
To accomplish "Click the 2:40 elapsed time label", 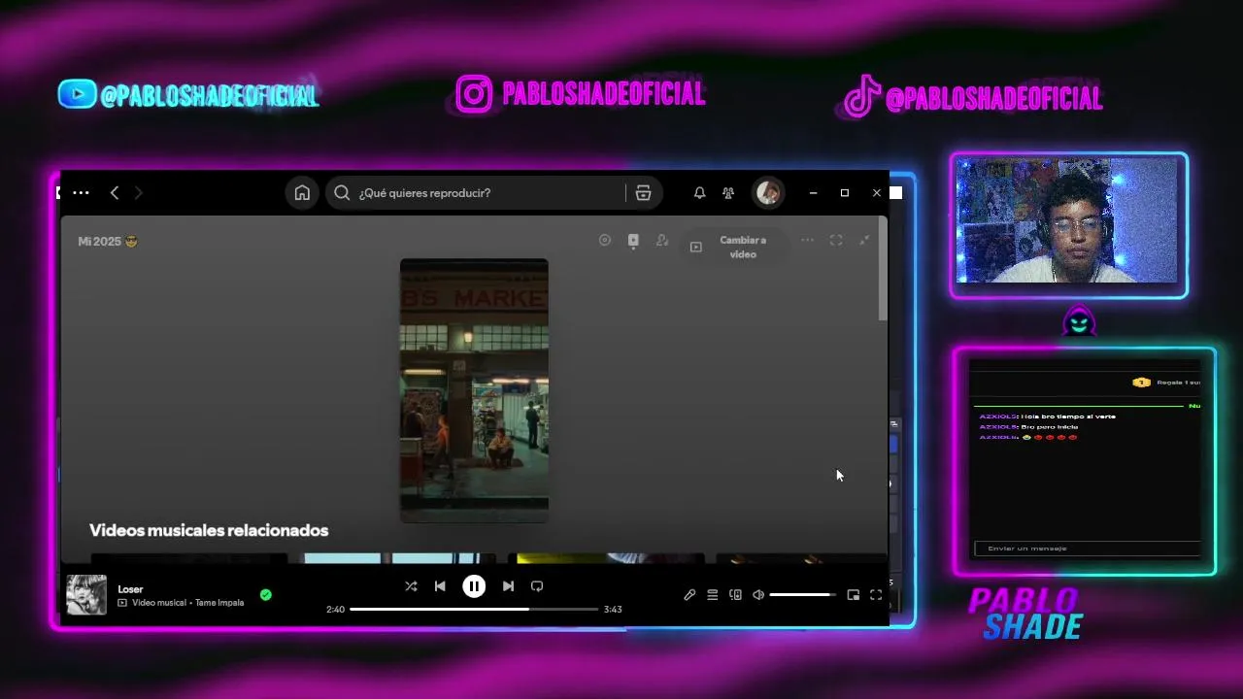I will (335, 610).
